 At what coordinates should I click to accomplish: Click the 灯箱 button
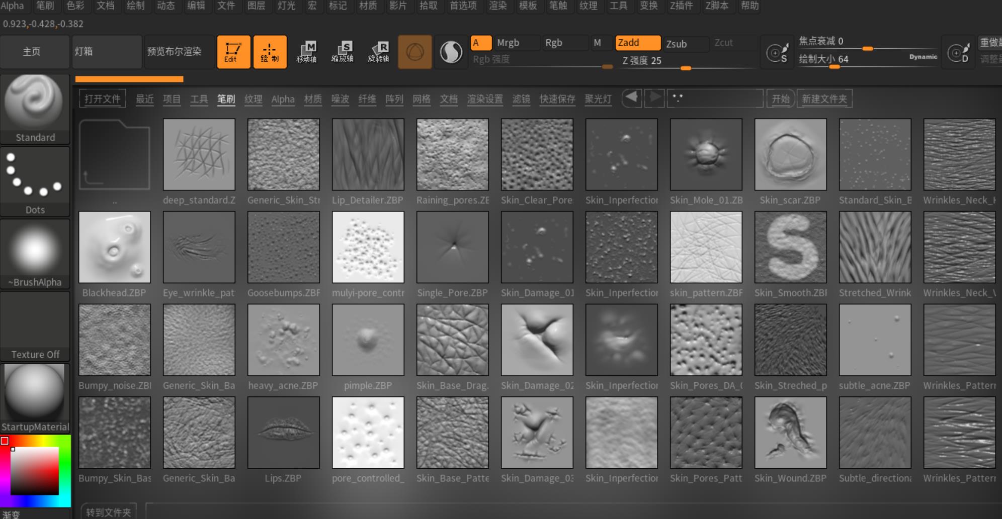(107, 52)
